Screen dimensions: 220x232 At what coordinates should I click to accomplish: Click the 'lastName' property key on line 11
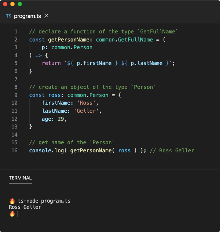coord(55,111)
